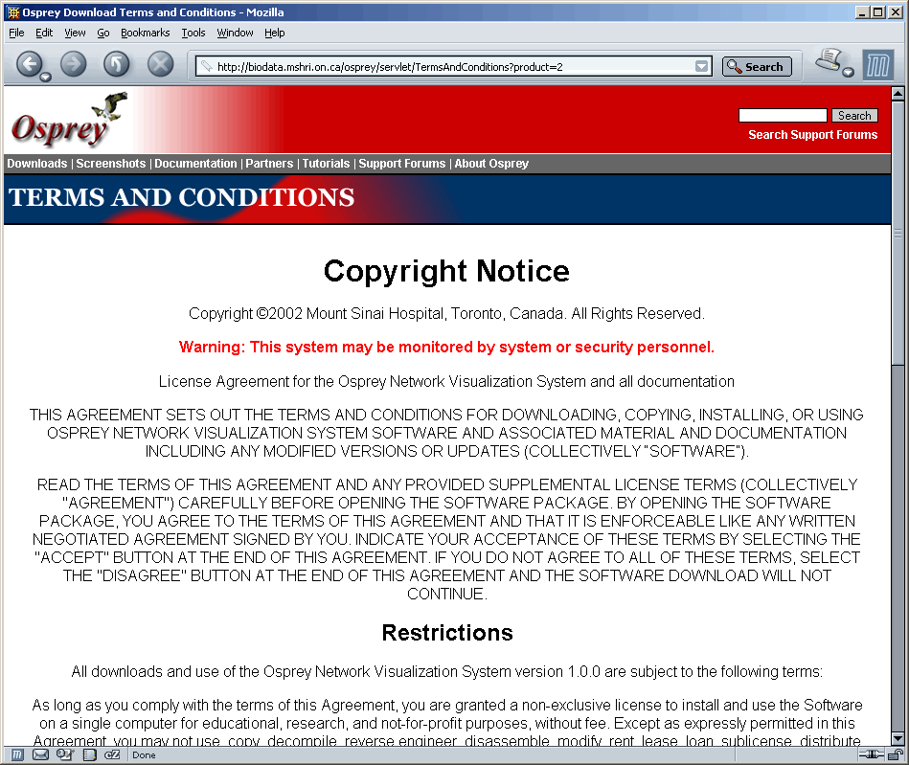Screen dimensions: 909x765
Task: Click the Search button next to URL bar
Action: [756, 67]
